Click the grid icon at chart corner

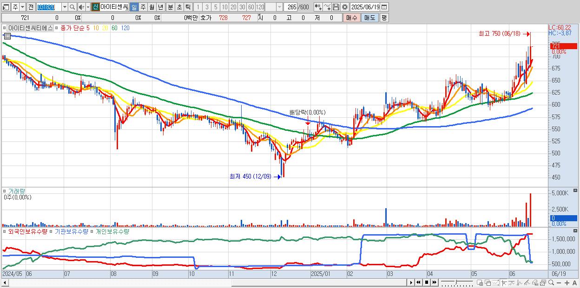click(x=7, y=37)
